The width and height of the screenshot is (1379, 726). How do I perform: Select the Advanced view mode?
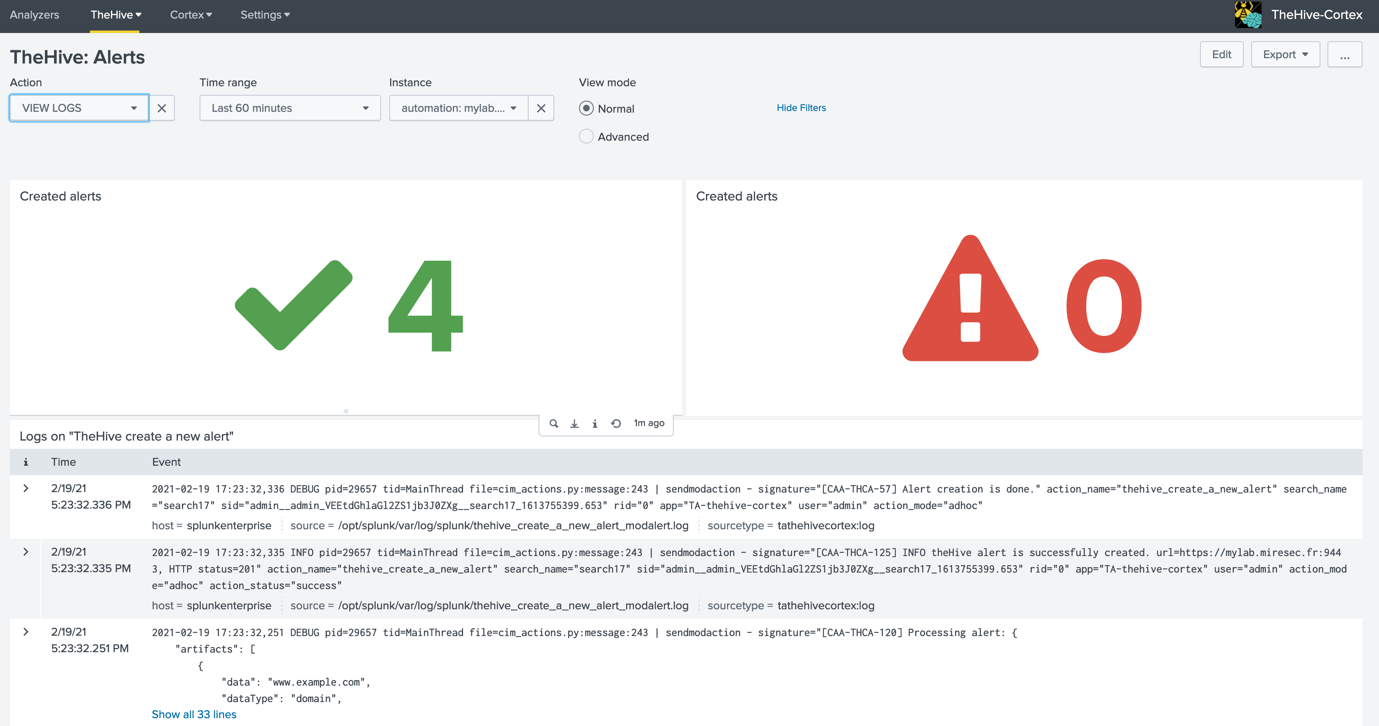coord(586,137)
